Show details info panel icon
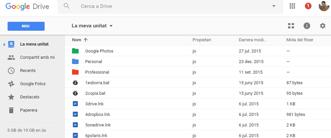This screenshot has width=331, height=138. [307, 26]
